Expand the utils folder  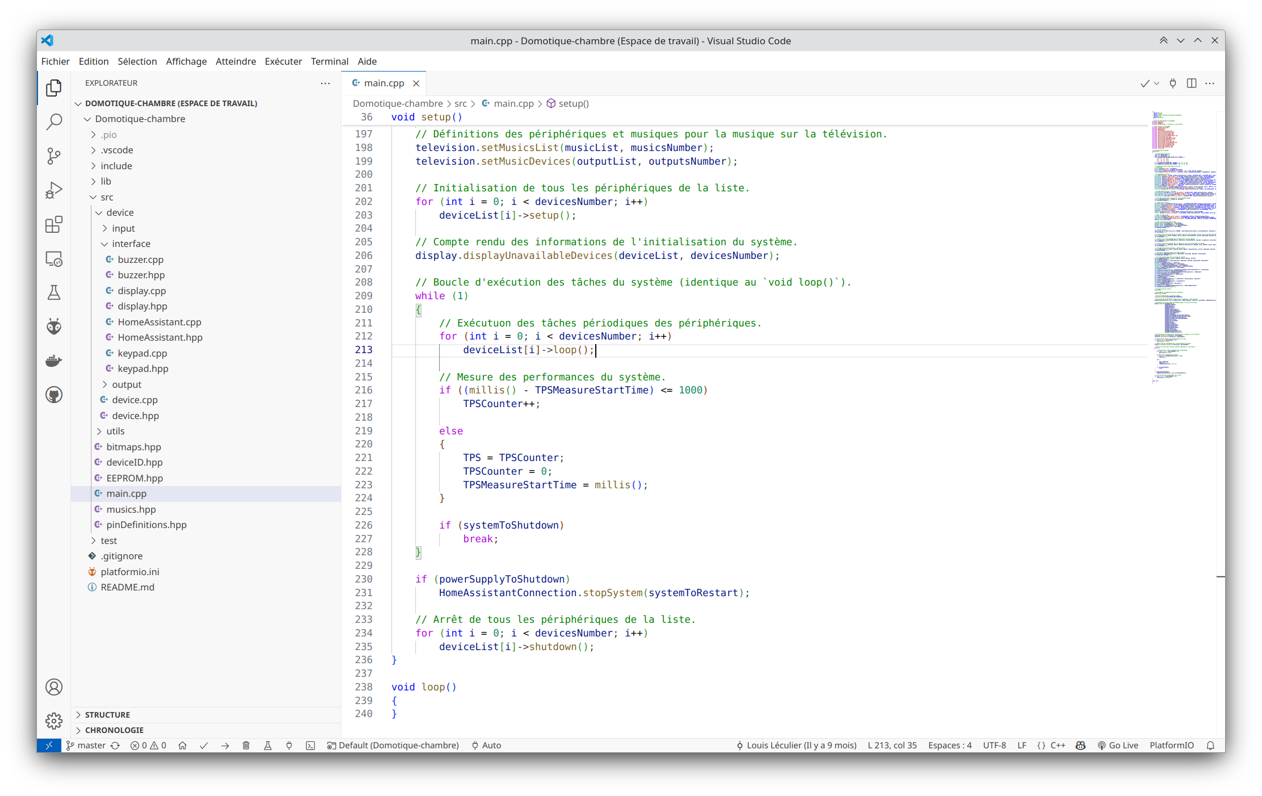tap(115, 431)
